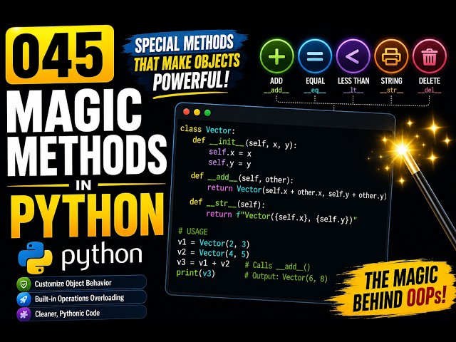Click the 'def __add__(self, other):' line
The image size is (456, 342).
pos(242,177)
